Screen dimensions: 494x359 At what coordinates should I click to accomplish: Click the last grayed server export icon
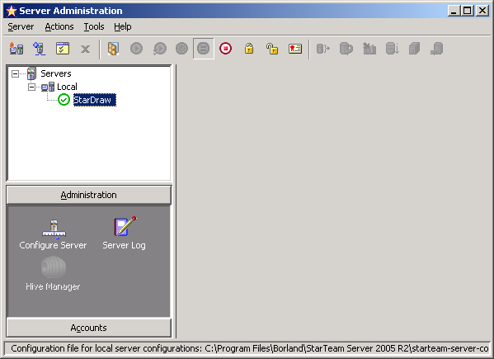(x=437, y=49)
